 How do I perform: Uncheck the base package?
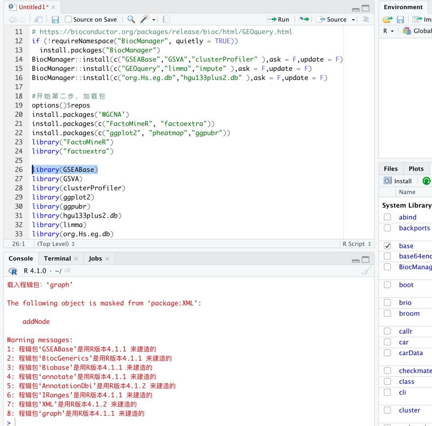(x=387, y=246)
